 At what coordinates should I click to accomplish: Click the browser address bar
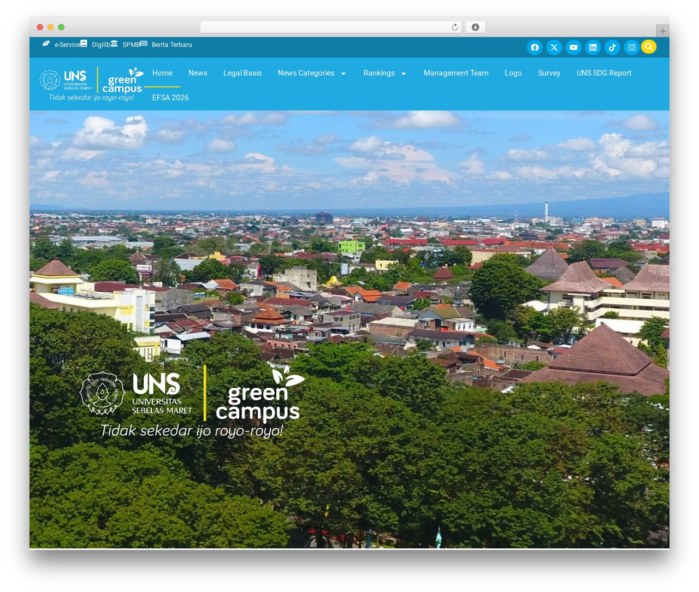tap(330, 27)
